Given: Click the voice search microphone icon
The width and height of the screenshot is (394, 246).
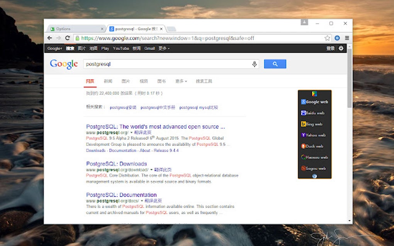Looking at the screenshot, I should [x=254, y=64].
